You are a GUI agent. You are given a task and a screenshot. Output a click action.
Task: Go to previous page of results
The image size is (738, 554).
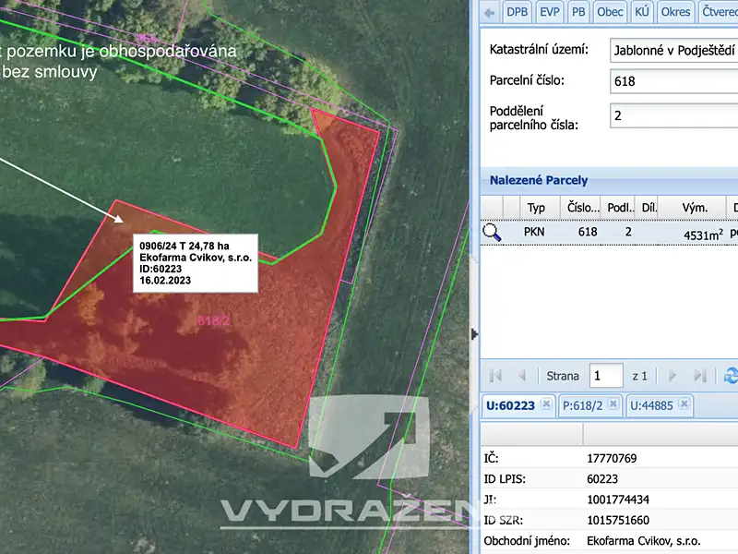(x=521, y=376)
